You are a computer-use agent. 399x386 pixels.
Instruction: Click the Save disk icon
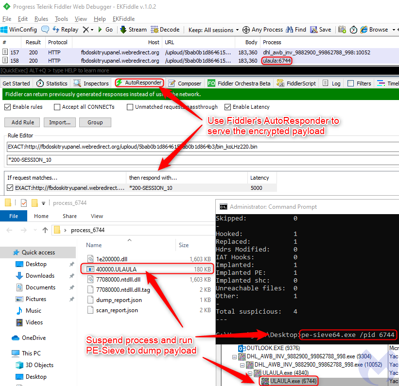coord(314,30)
